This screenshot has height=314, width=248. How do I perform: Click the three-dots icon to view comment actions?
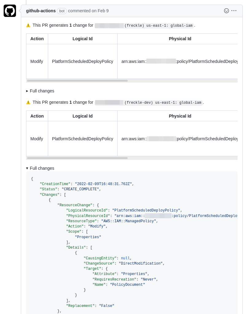pos(234,10)
